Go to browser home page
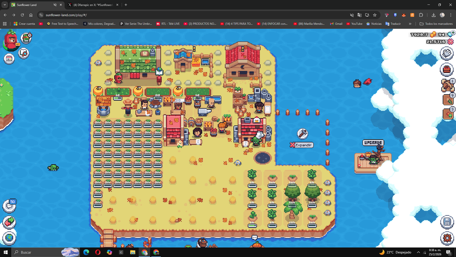 coord(31,15)
